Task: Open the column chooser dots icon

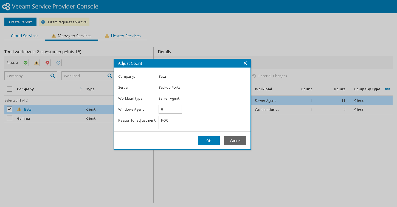Action: (x=387, y=89)
